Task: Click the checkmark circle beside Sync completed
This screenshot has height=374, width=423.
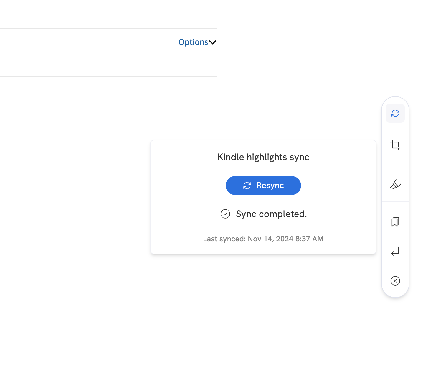Action: [x=225, y=214]
